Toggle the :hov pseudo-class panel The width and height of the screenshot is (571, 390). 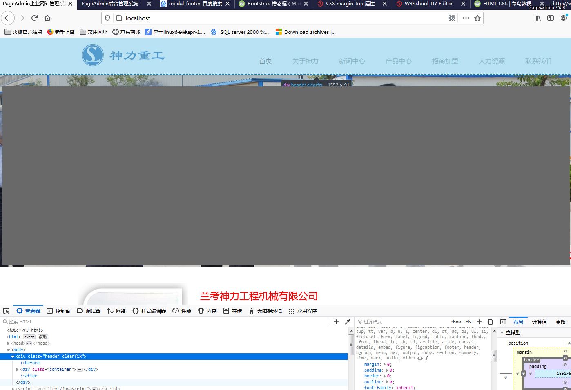pos(456,322)
